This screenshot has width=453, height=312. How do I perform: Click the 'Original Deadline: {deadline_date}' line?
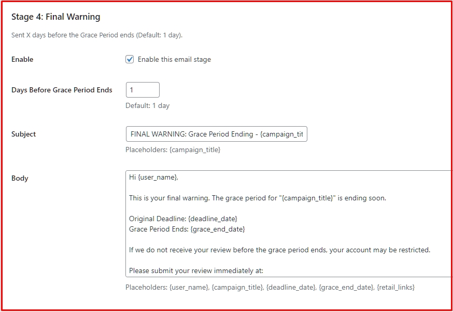(x=183, y=219)
